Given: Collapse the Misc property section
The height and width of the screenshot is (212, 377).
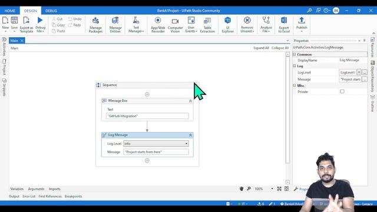Looking at the screenshot, I should [295, 85].
